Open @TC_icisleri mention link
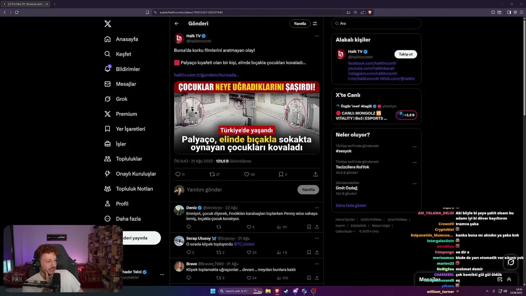Image resolution: width=526 pixels, height=296 pixels. [244, 244]
